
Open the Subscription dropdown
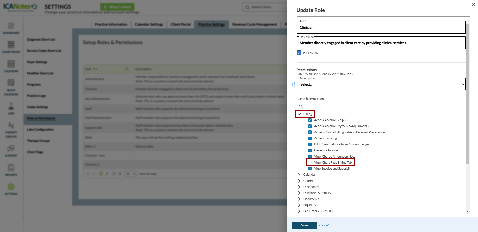coord(381,84)
